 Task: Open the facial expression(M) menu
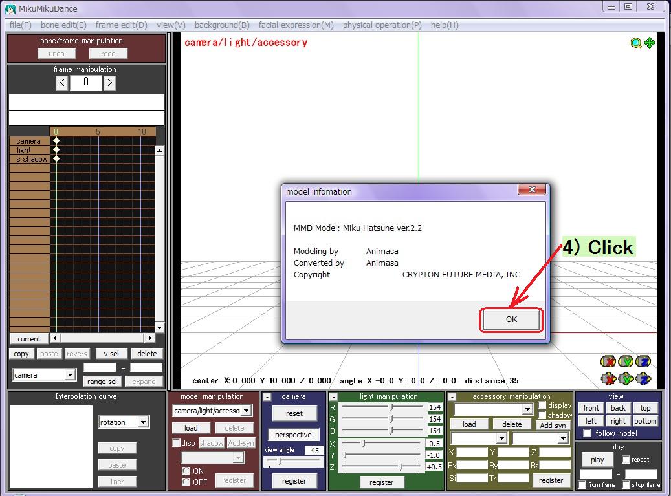click(x=296, y=25)
